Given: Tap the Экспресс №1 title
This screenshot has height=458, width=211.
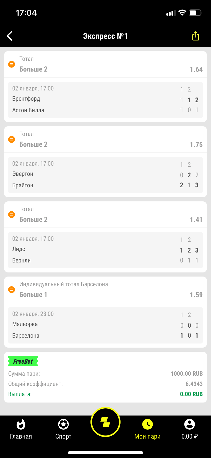Looking at the screenshot, I should click(x=105, y=36).
